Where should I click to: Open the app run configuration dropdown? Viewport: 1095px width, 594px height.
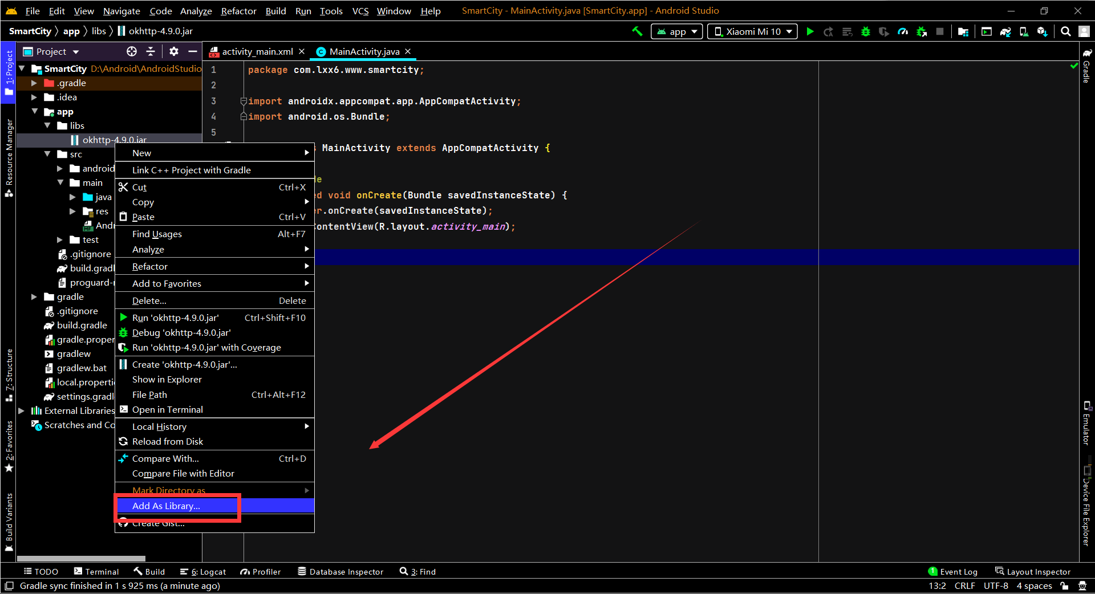coord(677,31)
